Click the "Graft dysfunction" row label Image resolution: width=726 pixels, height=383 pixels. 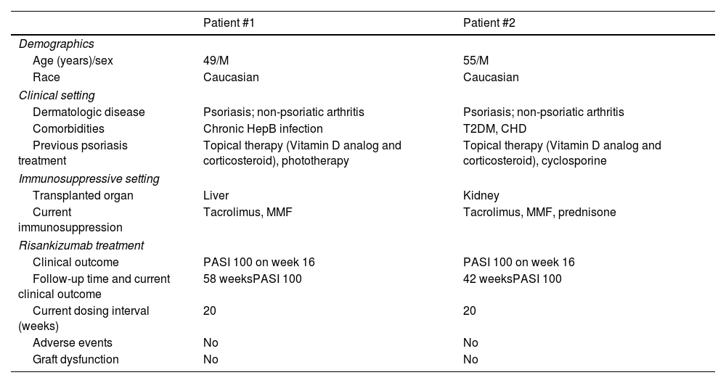pyautogui.click(x=76, y=359)
